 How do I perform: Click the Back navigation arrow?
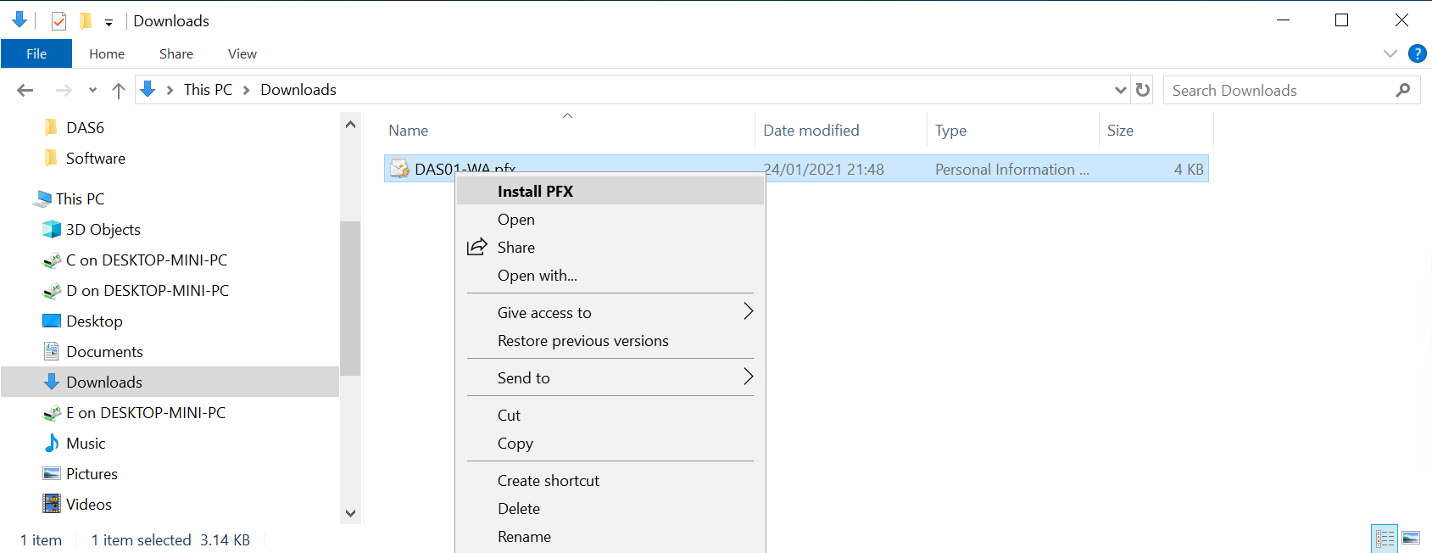[25, 90]
